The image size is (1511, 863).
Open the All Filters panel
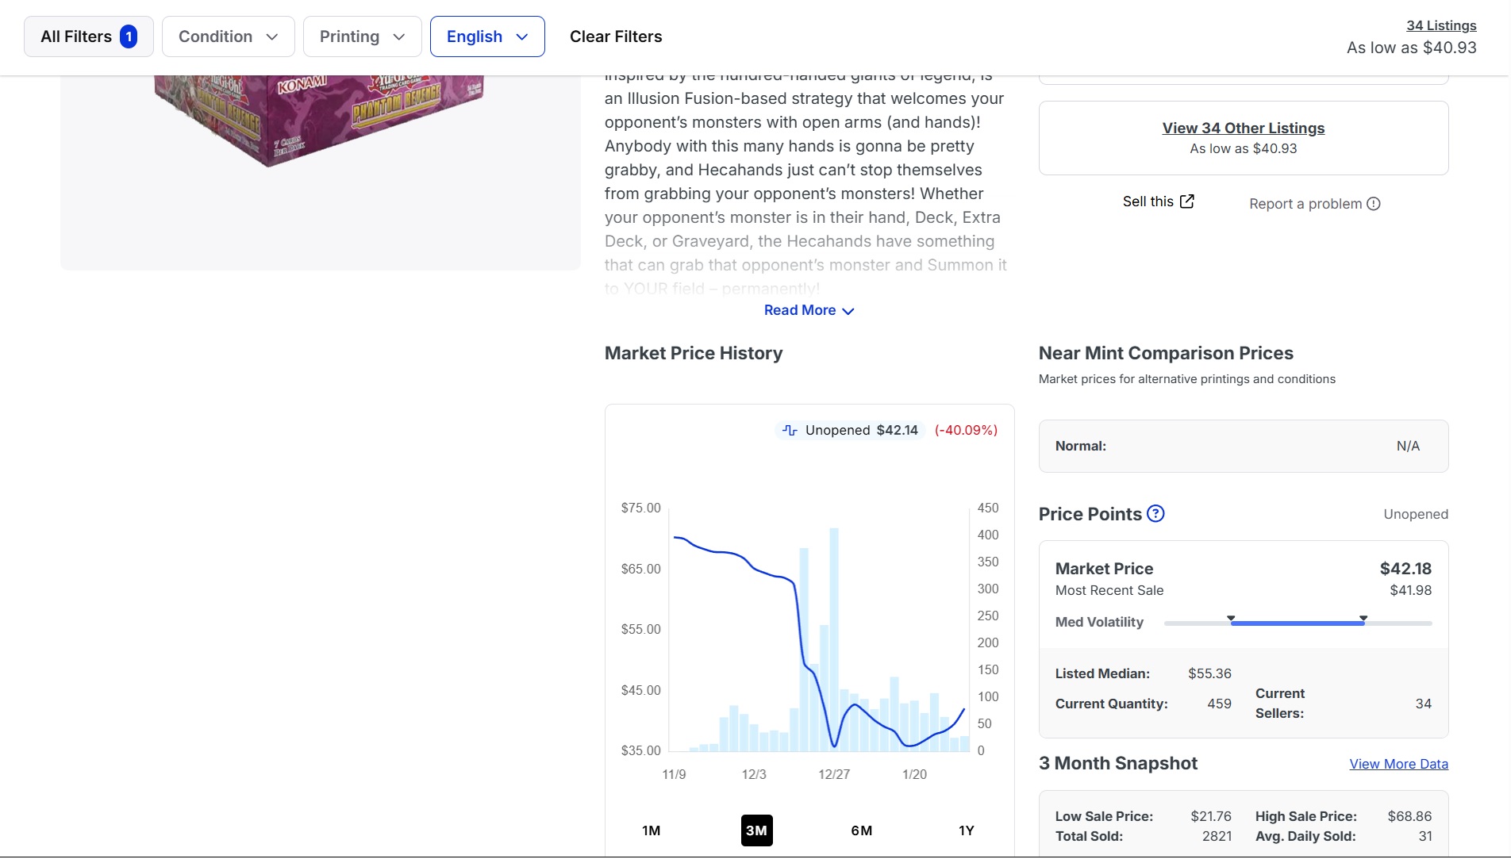(76, 36)
